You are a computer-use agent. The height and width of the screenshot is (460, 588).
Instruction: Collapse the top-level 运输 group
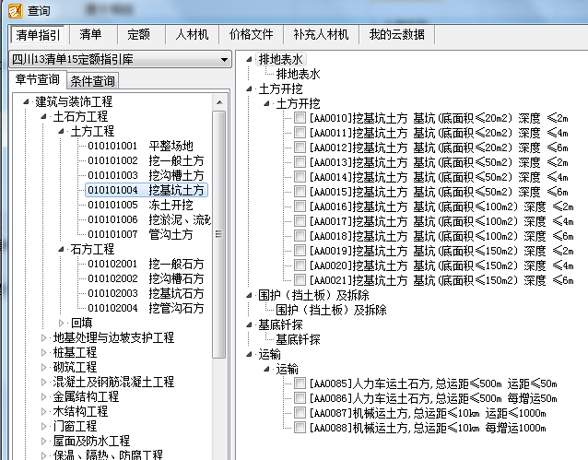click(249, 354)
